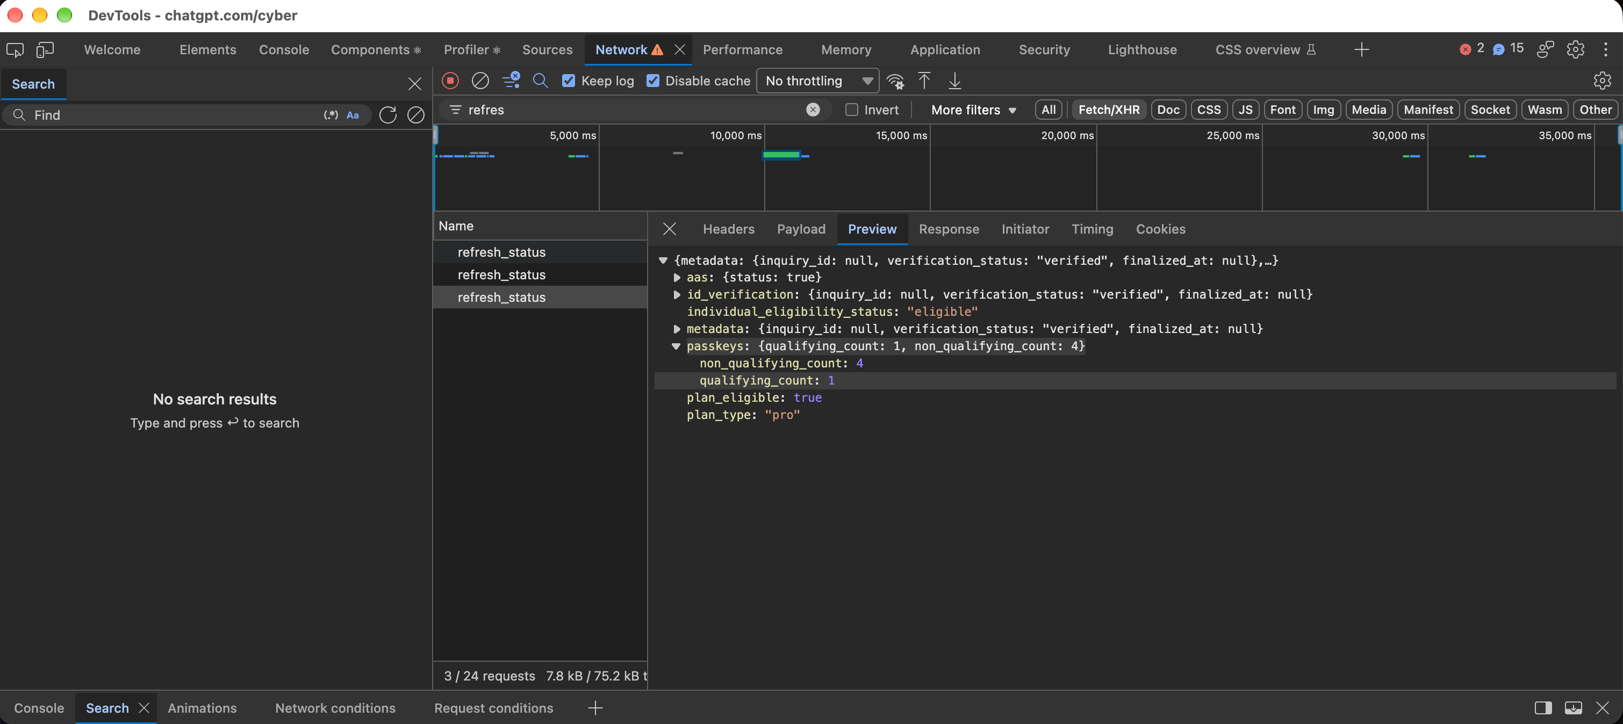Viewport: 1623px width, 724px height.
Task: Click Import HAR file upload arrow
Action: (x=924, y=81)
